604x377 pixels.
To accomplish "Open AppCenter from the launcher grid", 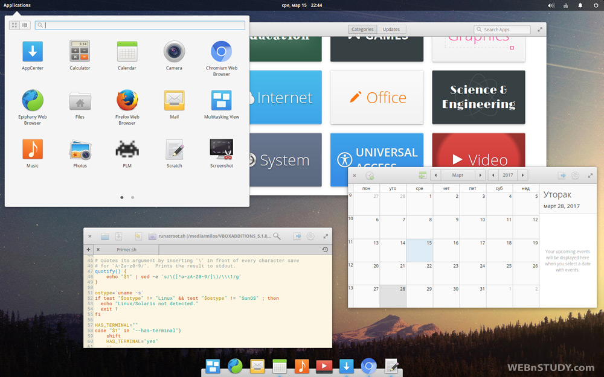I will (33, 51).
